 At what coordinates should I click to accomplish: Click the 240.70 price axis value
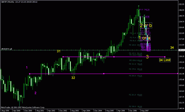pos(182,16)
